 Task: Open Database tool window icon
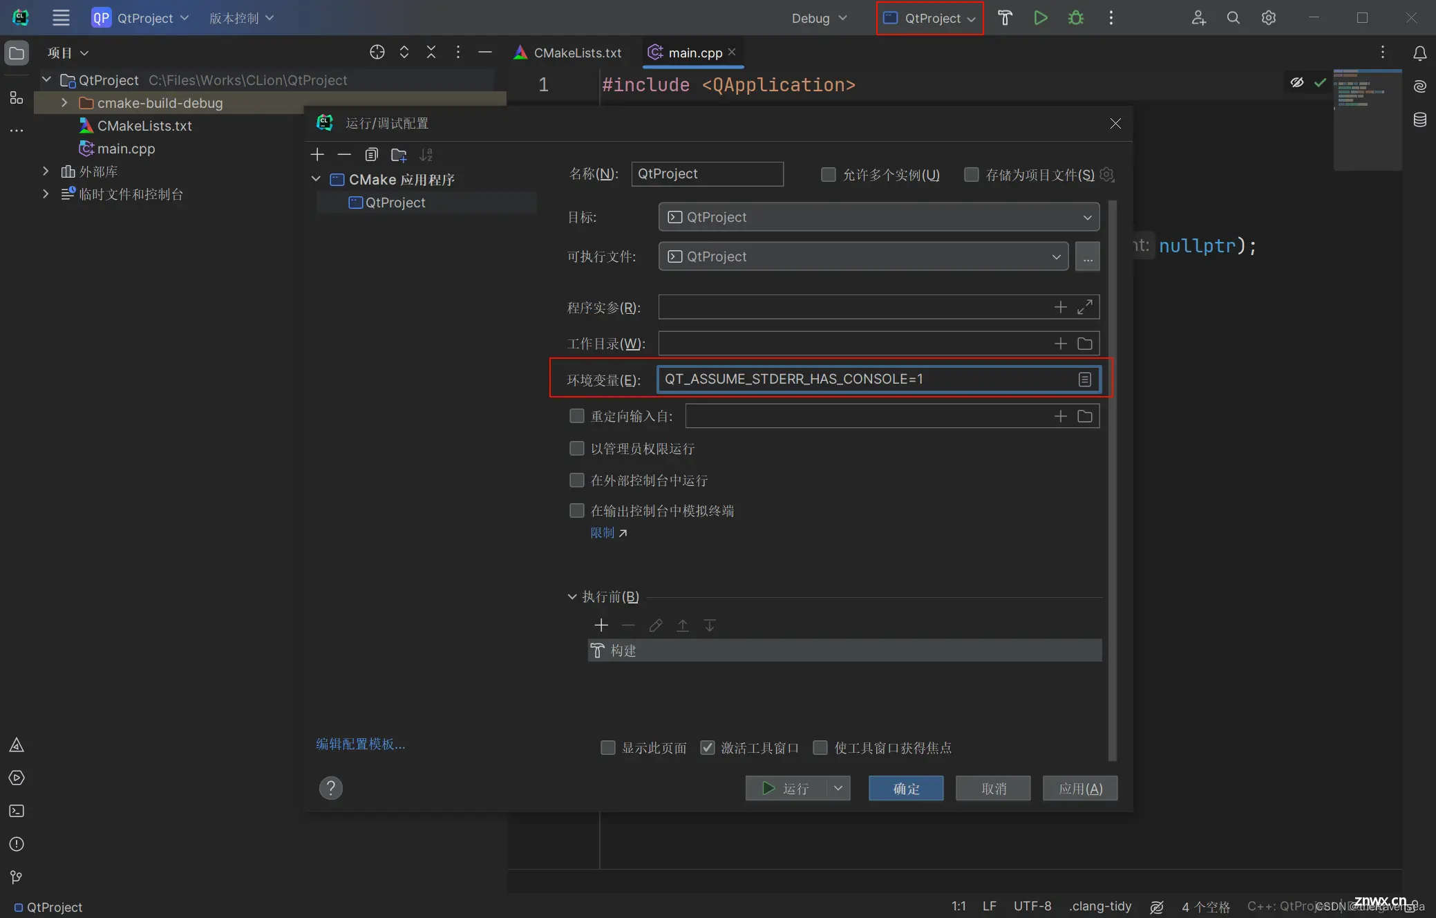[1419, 120]
